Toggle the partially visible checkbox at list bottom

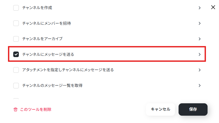[x=16, y=99]
